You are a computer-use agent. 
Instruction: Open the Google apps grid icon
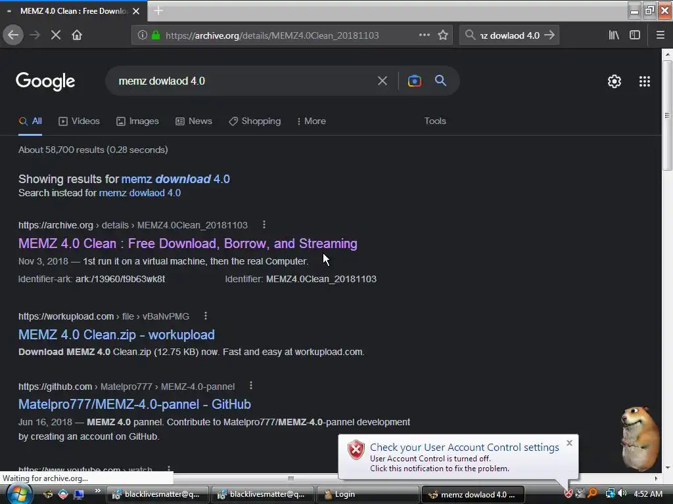tap(644, 81)
